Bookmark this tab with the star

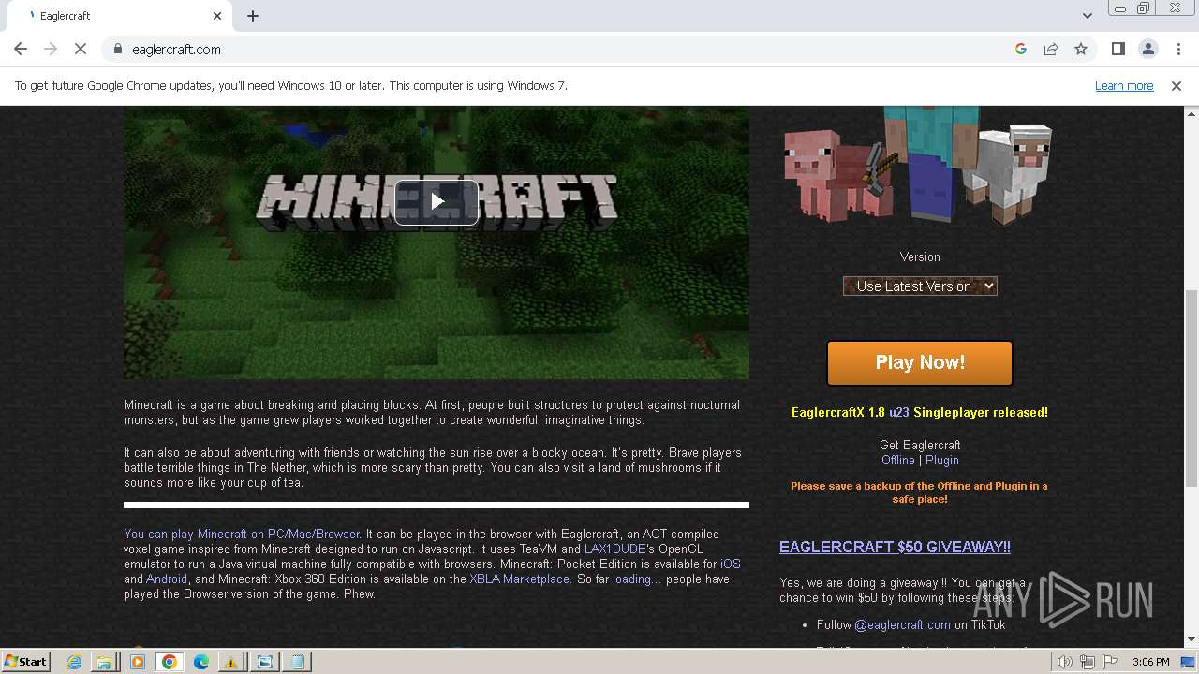1081,49
